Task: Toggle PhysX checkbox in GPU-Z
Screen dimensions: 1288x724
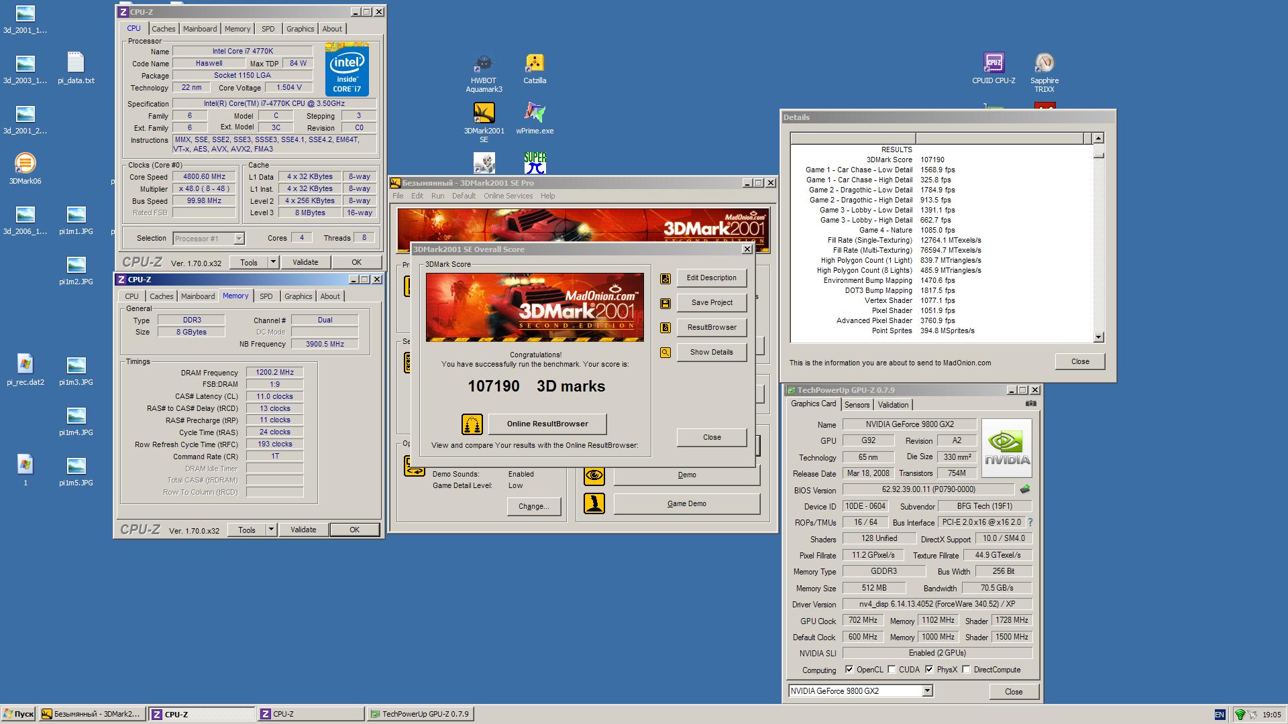Action: point(929,670)
